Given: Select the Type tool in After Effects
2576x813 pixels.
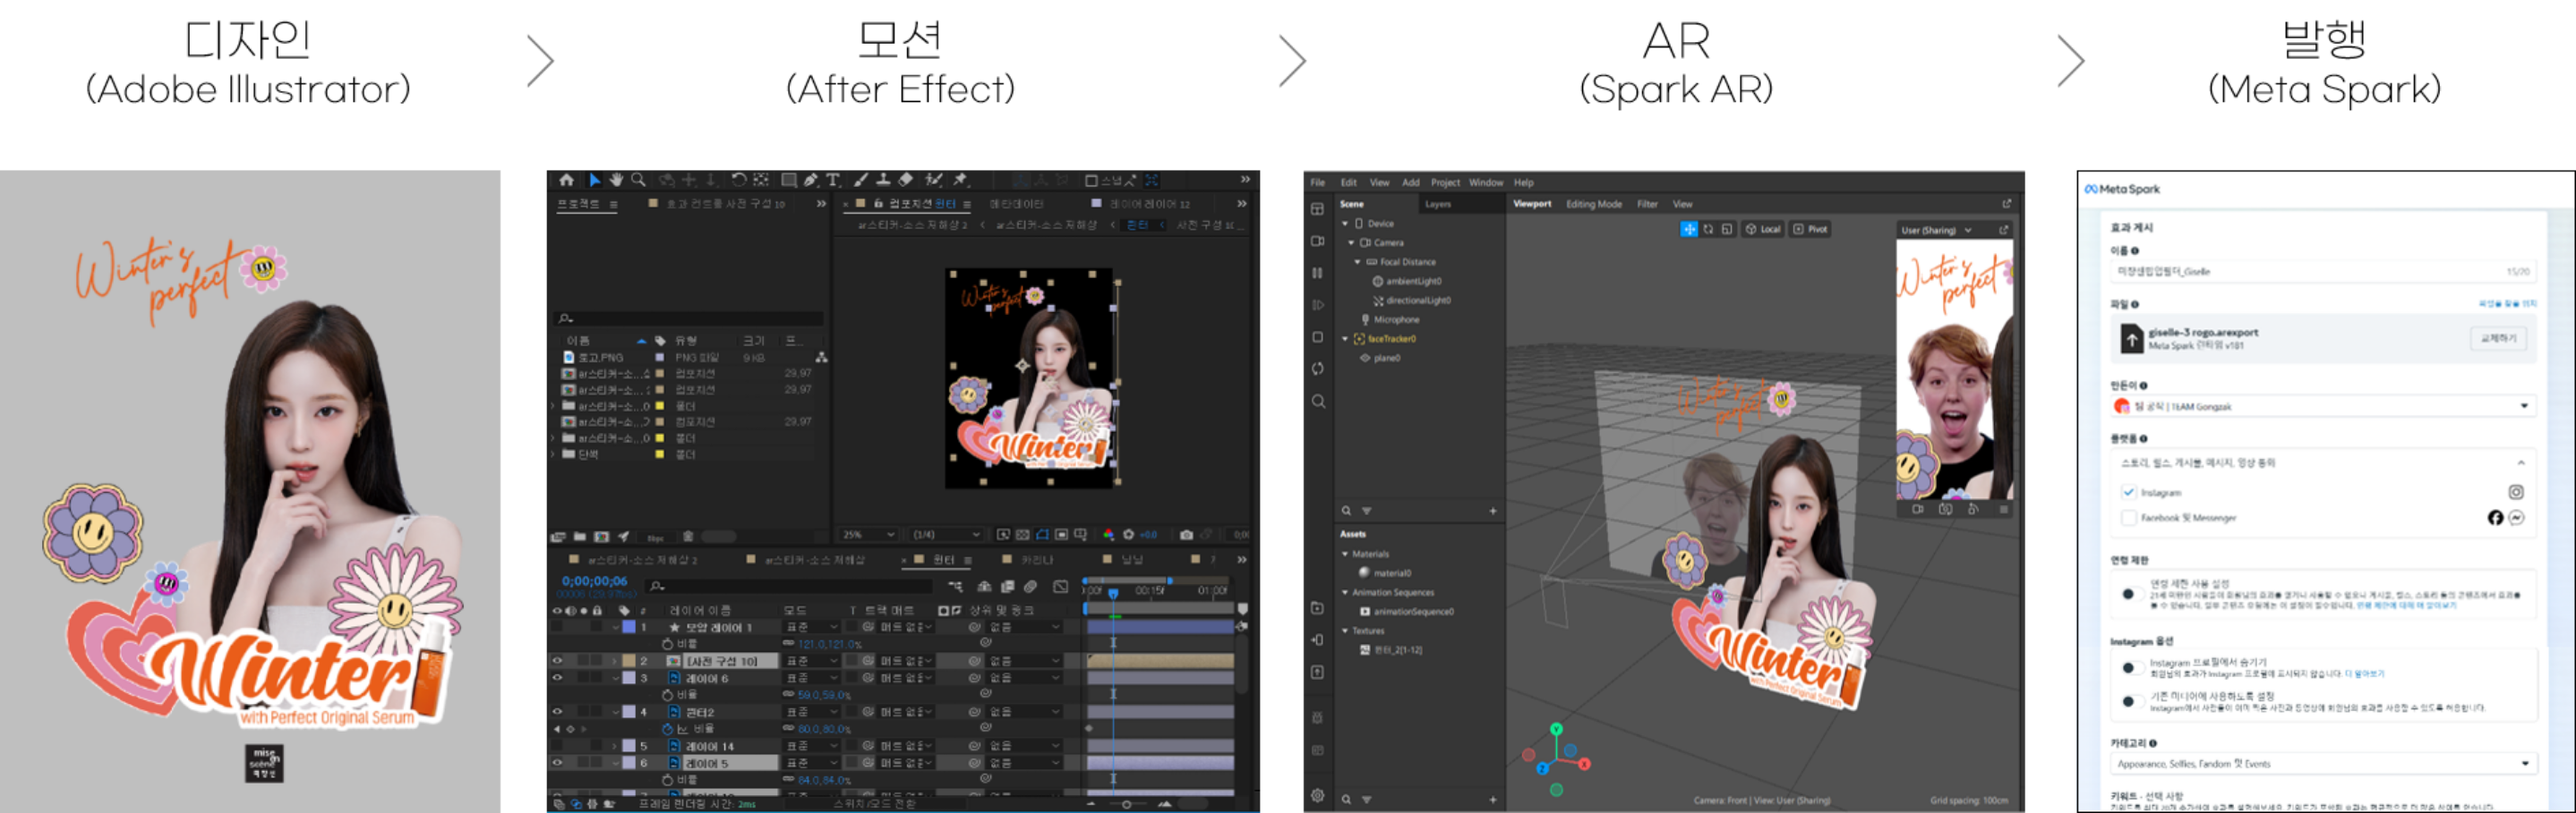Looking at the screenshot, I should click(832, 180).
